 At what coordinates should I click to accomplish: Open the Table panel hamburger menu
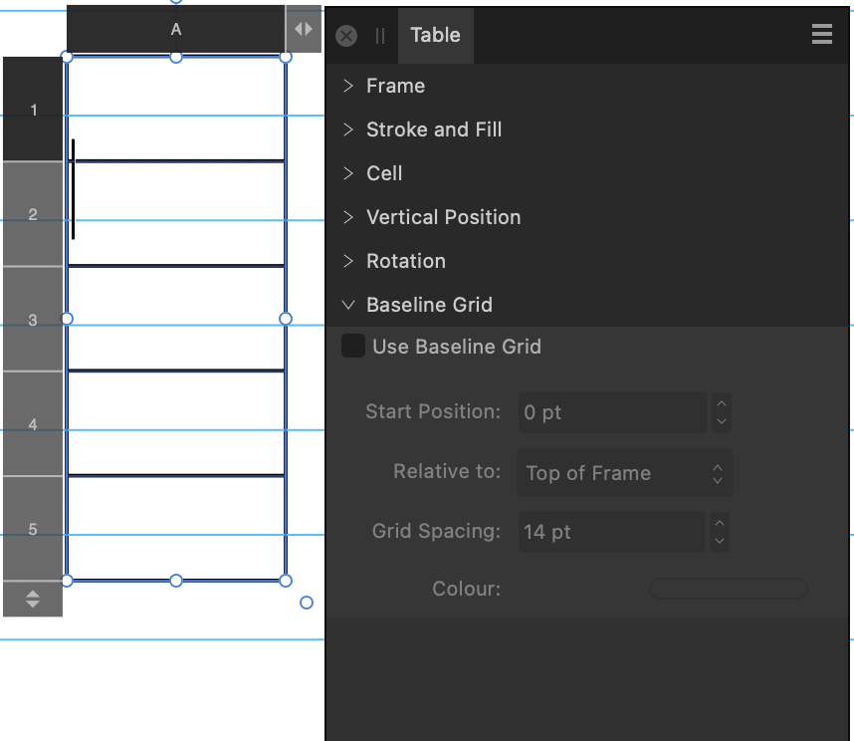[822, 33]
